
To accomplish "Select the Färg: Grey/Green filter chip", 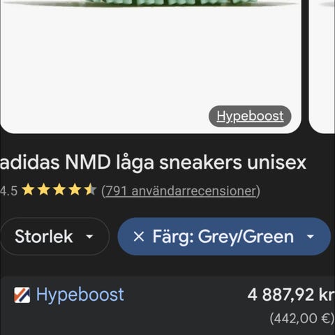I will (224, 237).
